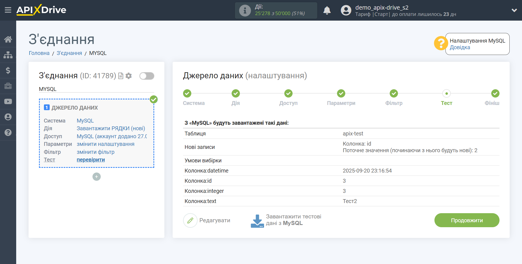Open the profile sidebar icon

pos(8,117)
